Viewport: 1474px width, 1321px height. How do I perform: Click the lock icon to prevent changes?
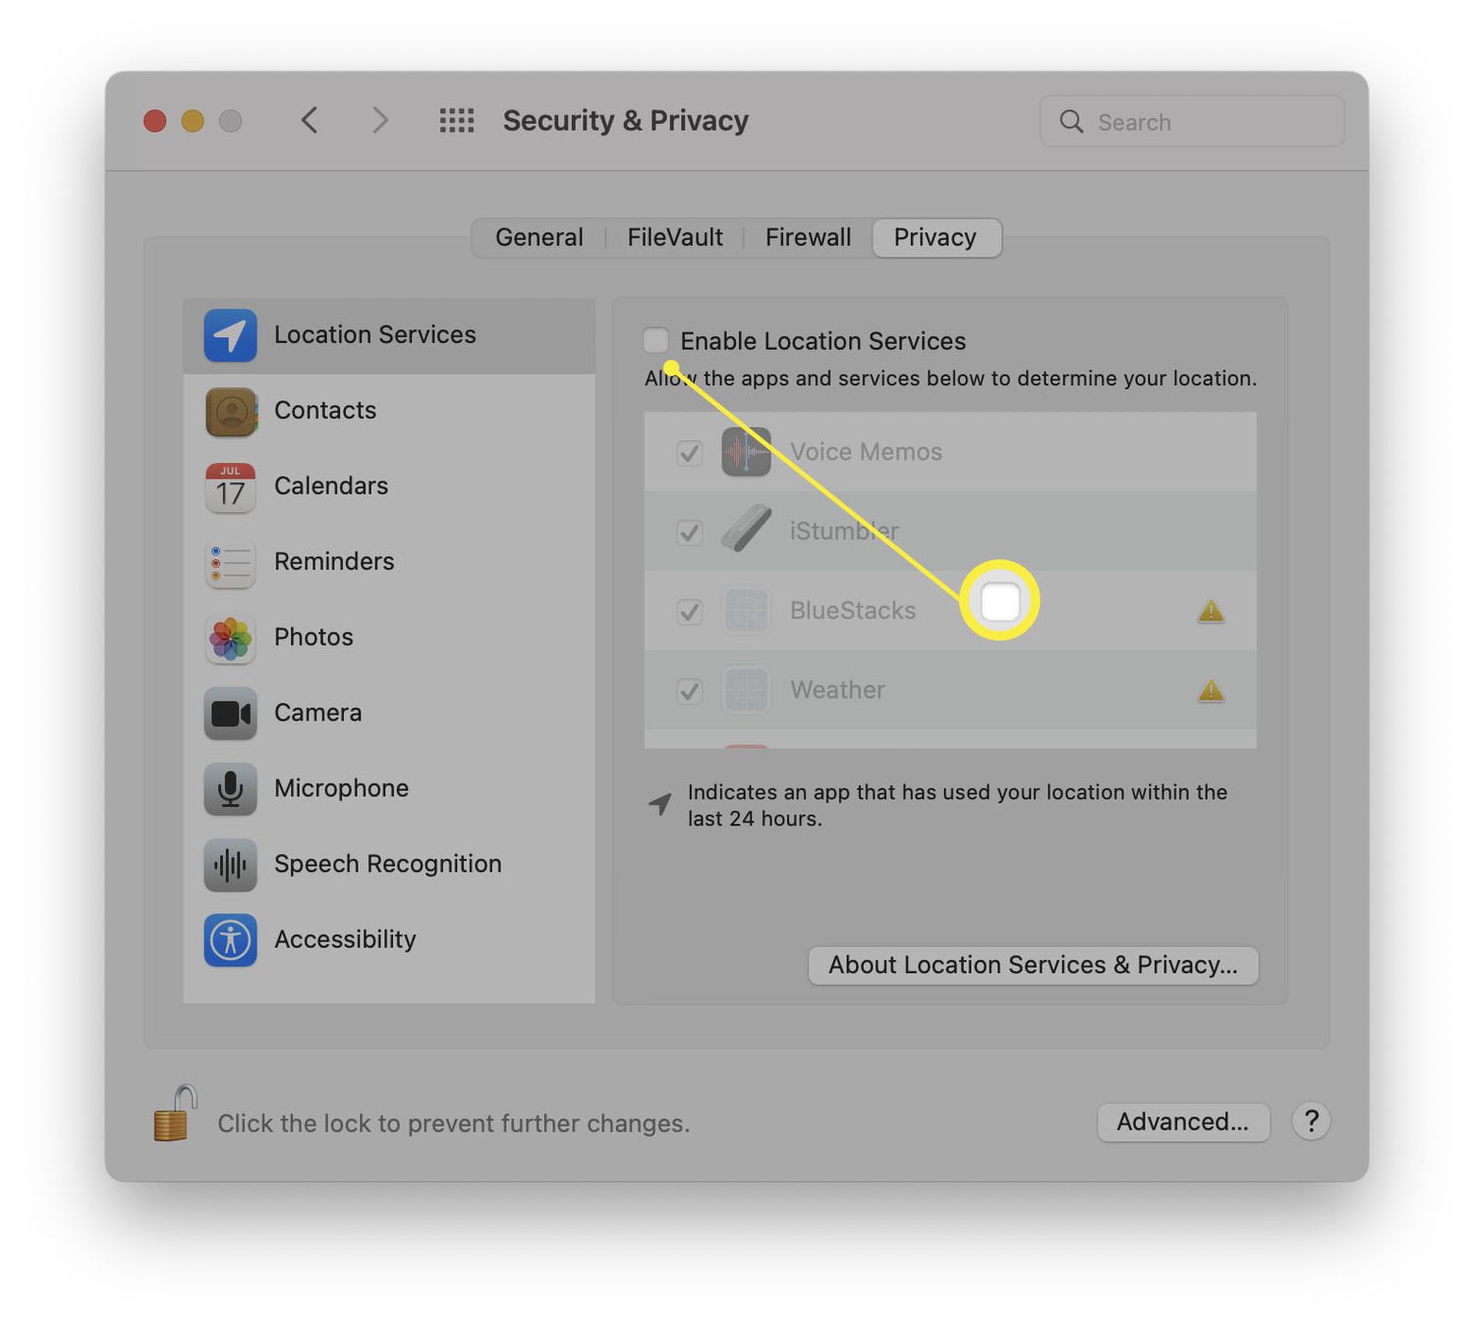pyautogui.click(x=175, y=1114)
